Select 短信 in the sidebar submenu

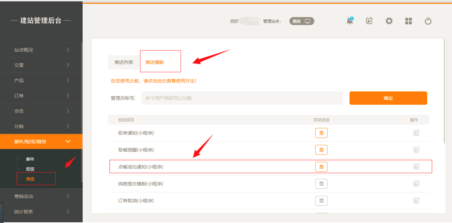tap(30, 169)
